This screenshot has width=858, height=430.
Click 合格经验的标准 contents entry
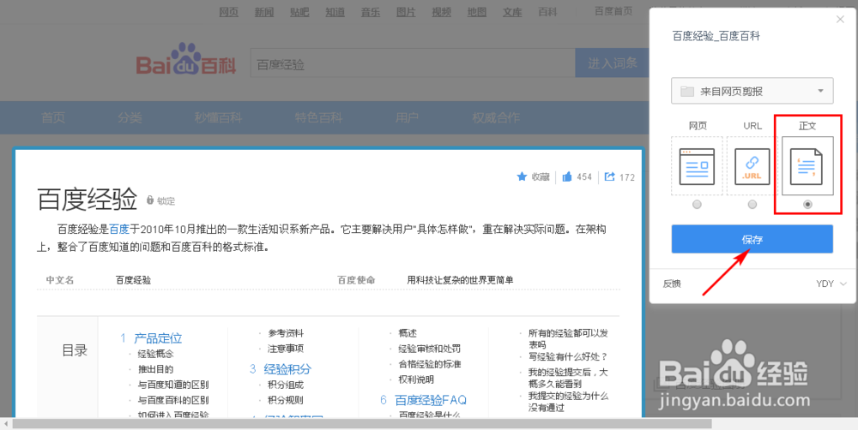430,363
